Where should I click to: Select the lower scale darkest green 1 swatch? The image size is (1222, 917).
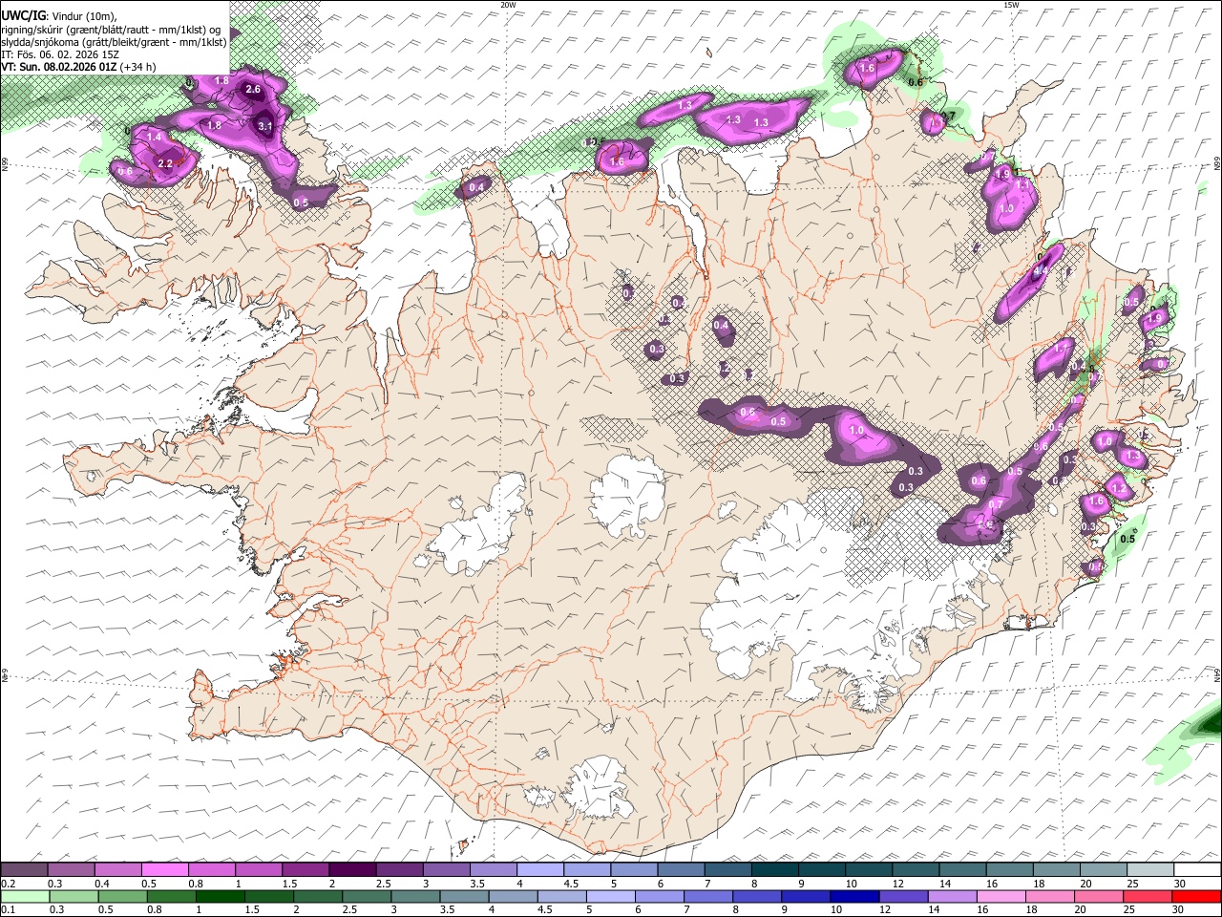tap(221, 896)
